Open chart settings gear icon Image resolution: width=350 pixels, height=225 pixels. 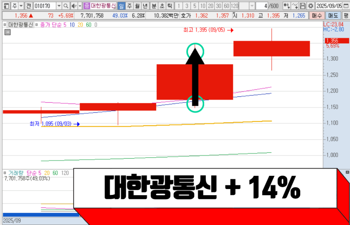pos(310,6)
